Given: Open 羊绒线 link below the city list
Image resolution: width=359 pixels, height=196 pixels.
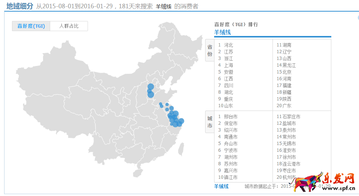Looking at the screenshot, I should coord(221,186).
